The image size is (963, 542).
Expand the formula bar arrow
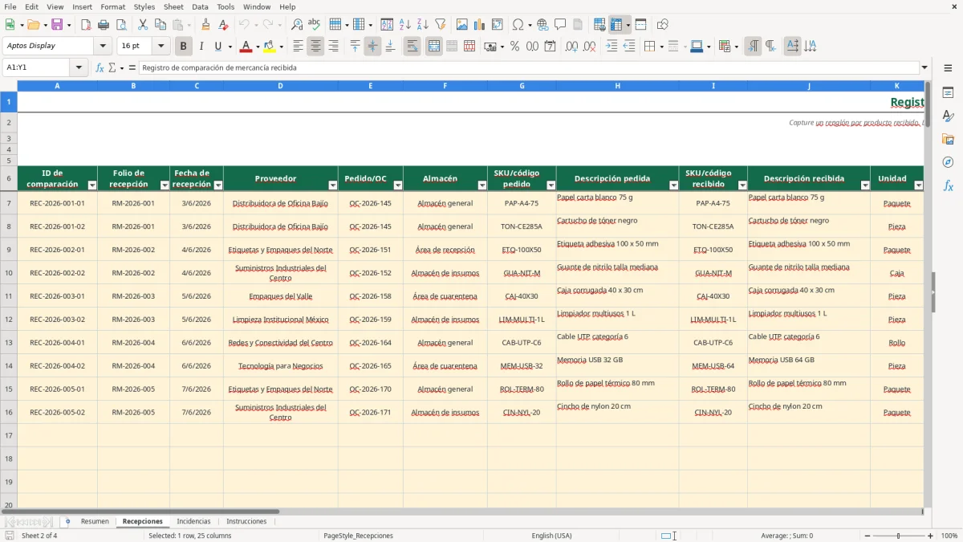[924, 67]
